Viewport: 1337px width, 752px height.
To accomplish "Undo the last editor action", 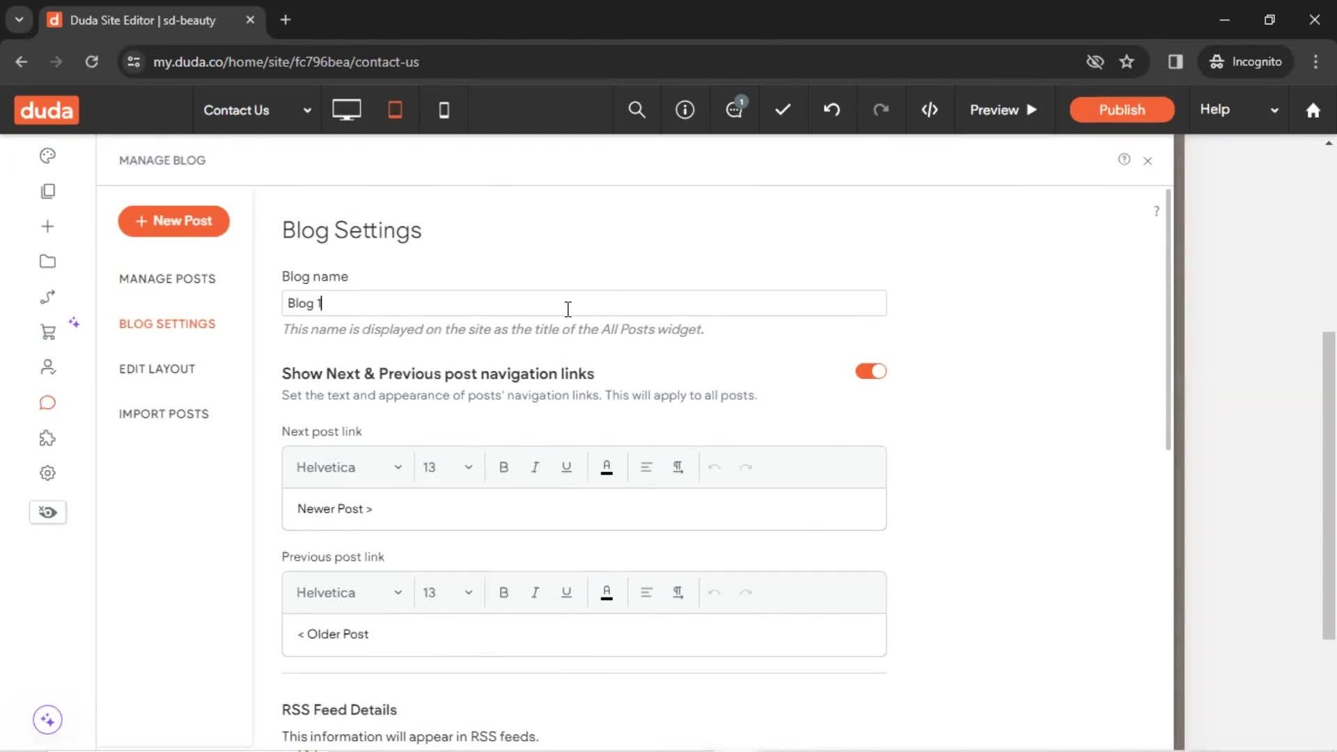I will coord(831,110).
